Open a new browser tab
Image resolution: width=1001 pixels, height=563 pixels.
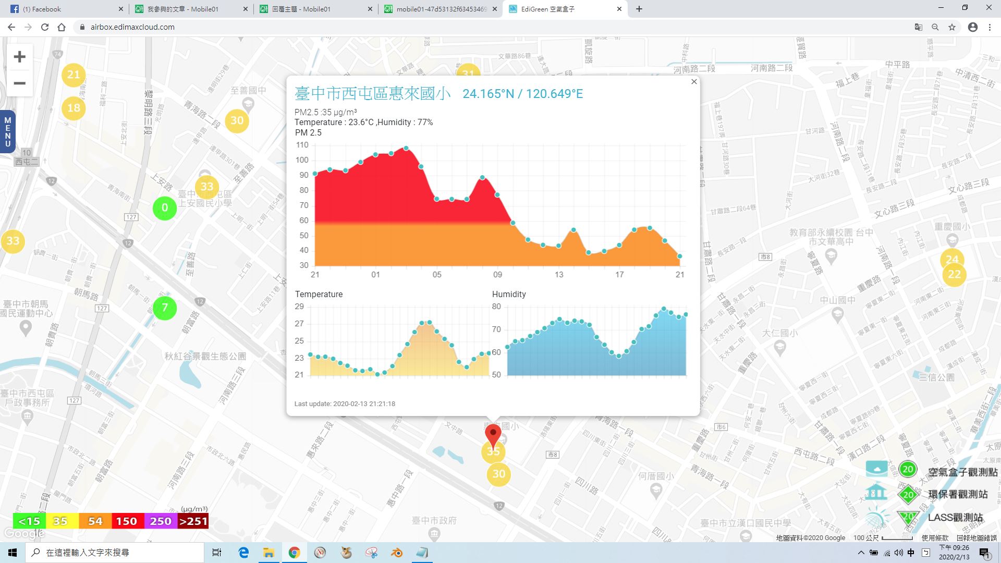click(639, 9)
